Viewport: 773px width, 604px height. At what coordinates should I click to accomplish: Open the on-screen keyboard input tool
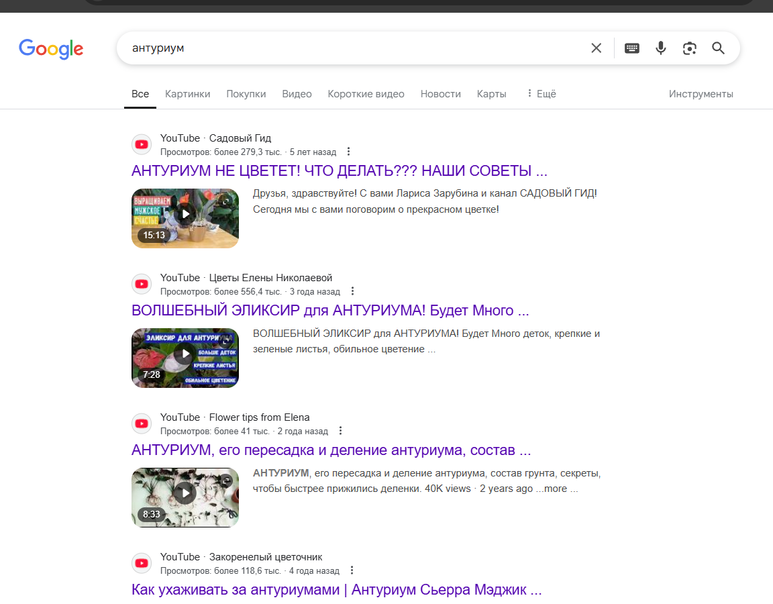[631, 48]
